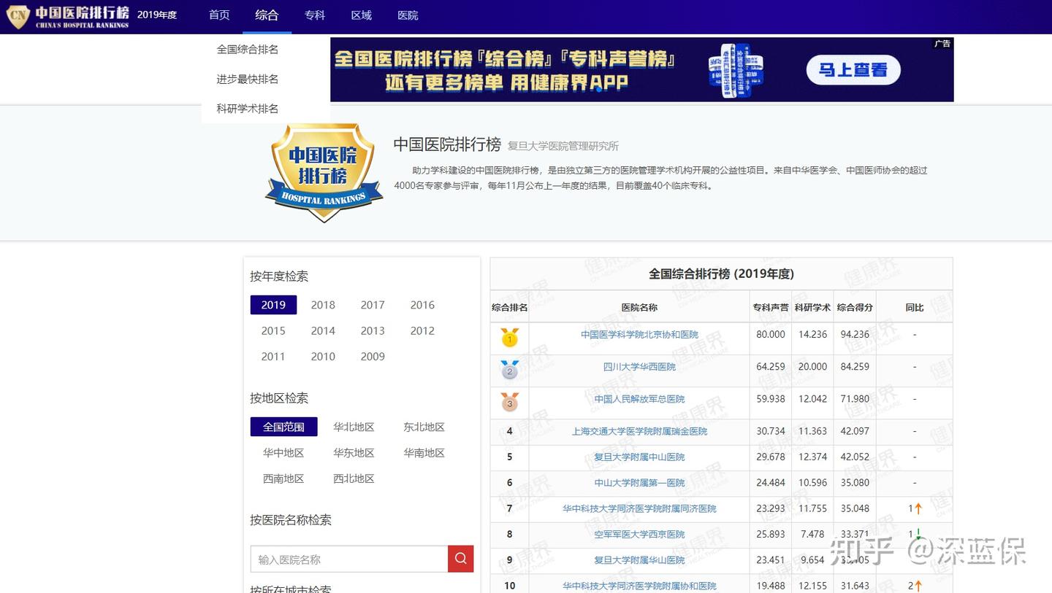Focus the 输入医院名称 search field

(349, 559)
